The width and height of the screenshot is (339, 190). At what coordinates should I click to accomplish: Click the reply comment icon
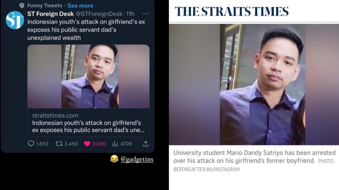(31, 144)
